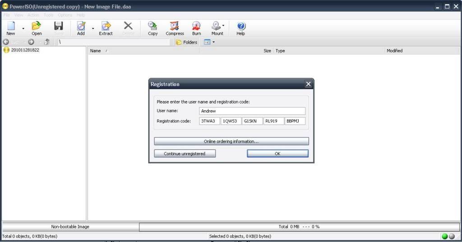The image size is (462, 242).
Task: Open the Help toolbar icon
Action: point(240,28)
